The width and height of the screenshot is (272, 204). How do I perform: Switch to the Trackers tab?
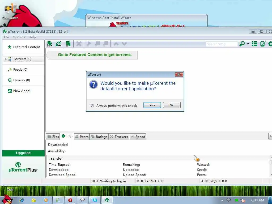[119, 137]
